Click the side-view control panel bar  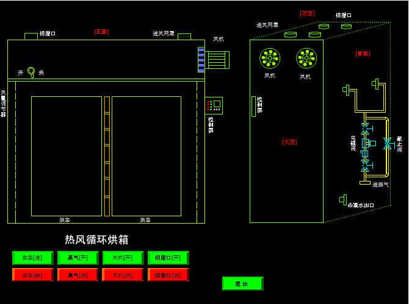(253, 106)
